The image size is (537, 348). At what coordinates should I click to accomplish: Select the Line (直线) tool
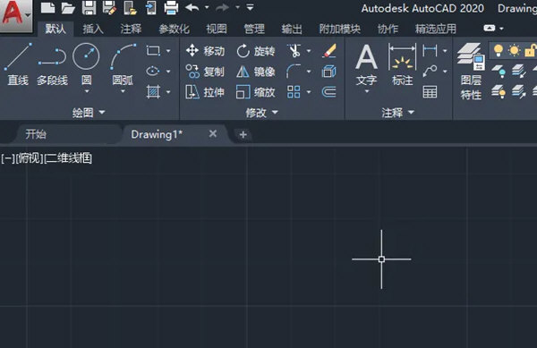(18, 65)
